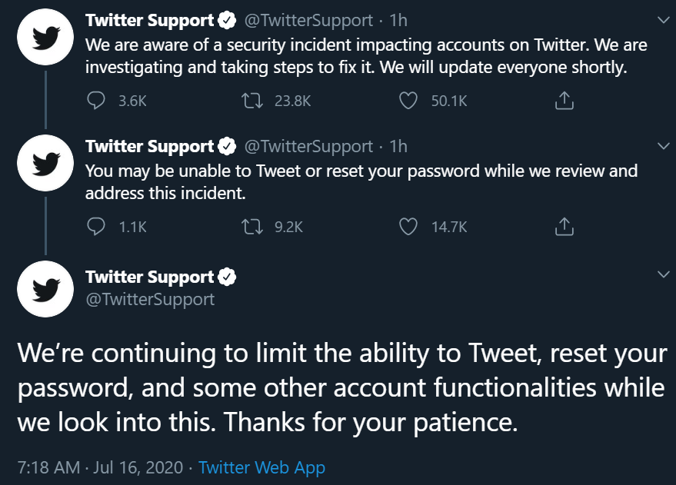
Task: Click verified badge on main tweet author
Action: coord(228,277)
